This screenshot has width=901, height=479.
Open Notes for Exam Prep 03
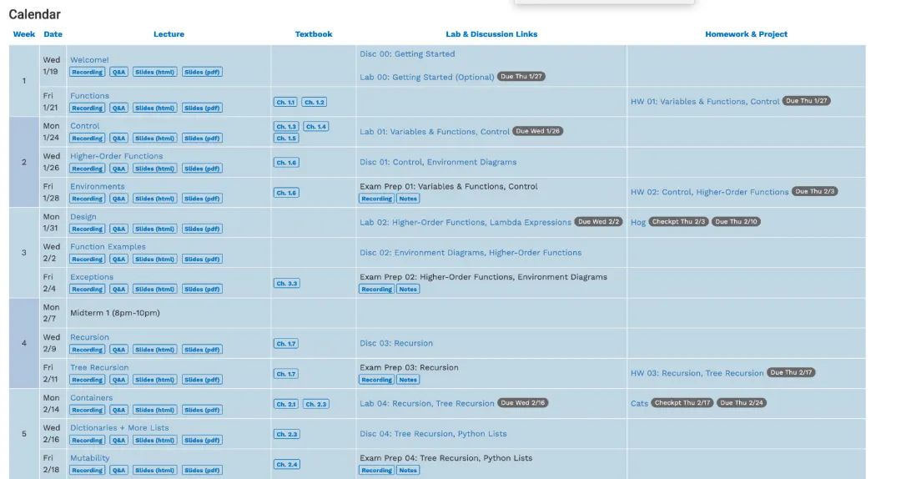[x=408, y=380]
